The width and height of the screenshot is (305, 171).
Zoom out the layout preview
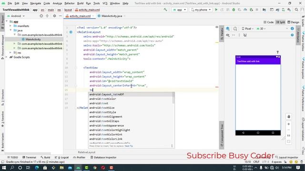point(289,130)
